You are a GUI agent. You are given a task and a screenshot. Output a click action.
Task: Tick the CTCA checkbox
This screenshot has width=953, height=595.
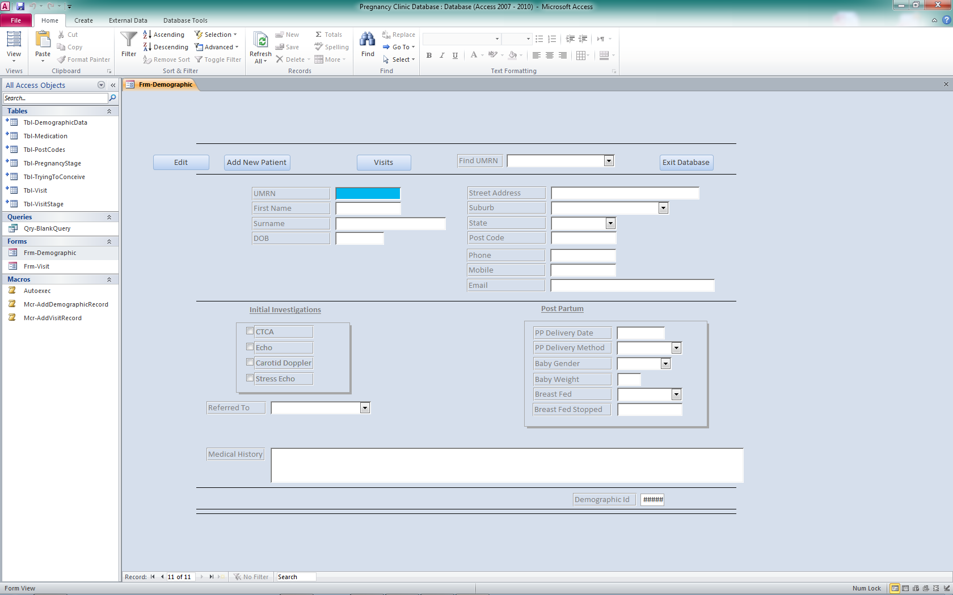(250, 331)
